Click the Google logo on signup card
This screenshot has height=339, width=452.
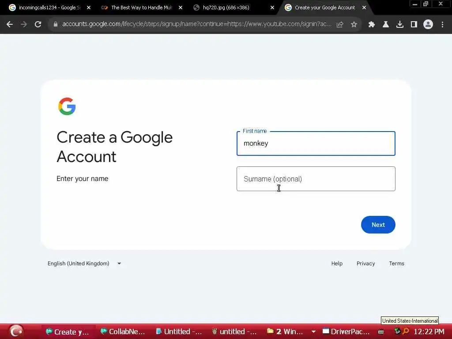click(x=67, y=106)
